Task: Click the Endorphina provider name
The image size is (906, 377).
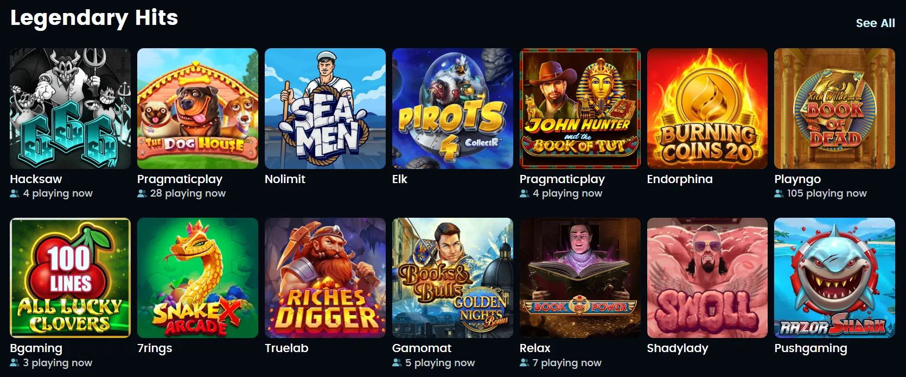Action: coord(680,179)
